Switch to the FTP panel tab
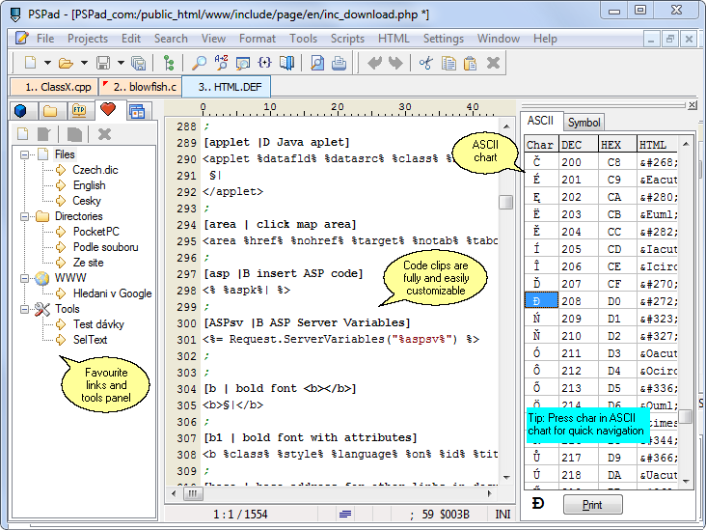This screenshot has width=706, height=530. pyautogui.click(x=79, y=110)
